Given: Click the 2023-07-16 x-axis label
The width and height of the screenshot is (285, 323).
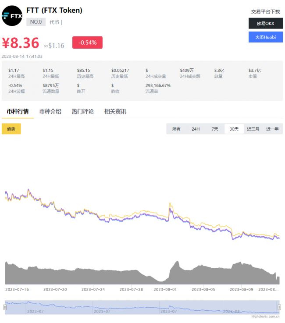Looking at the screenshot, I should click(x=17, y=289).
